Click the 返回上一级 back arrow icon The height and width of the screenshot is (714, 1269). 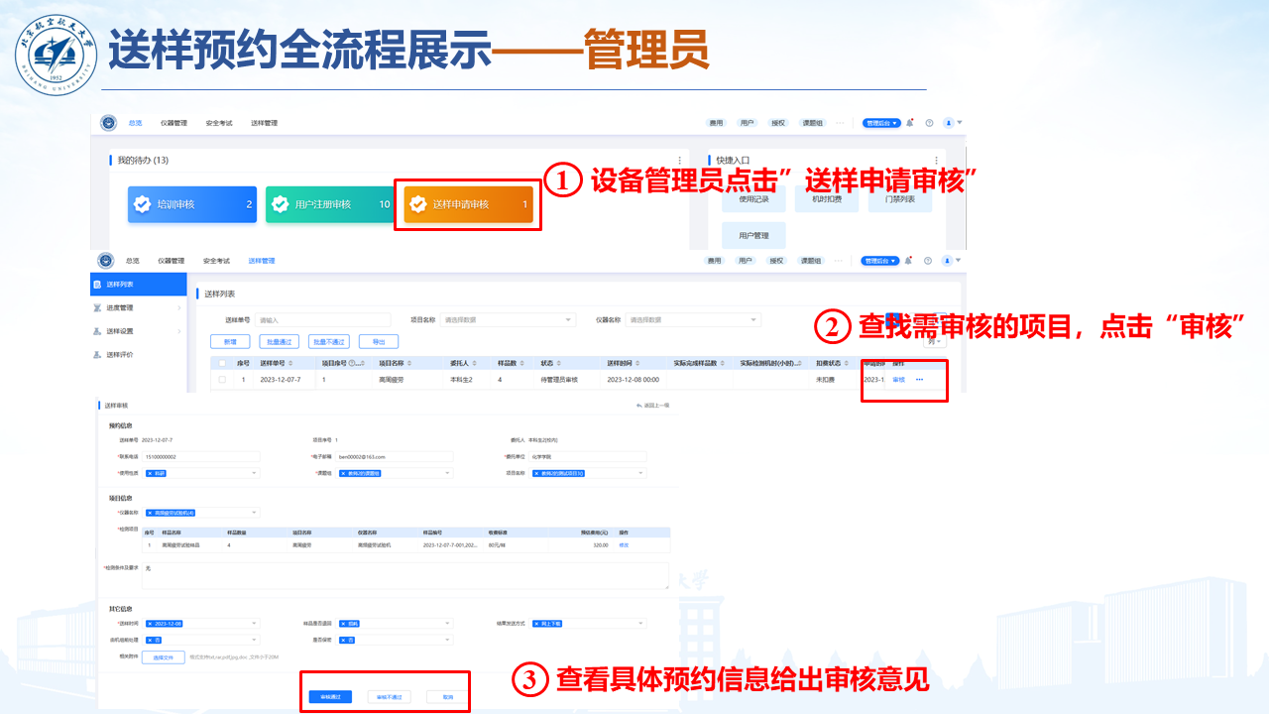tap(639, 406)
